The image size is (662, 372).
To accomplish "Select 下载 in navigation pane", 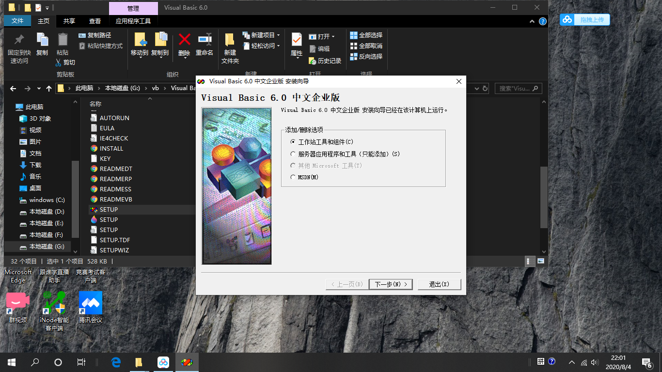I will [31, 165].
